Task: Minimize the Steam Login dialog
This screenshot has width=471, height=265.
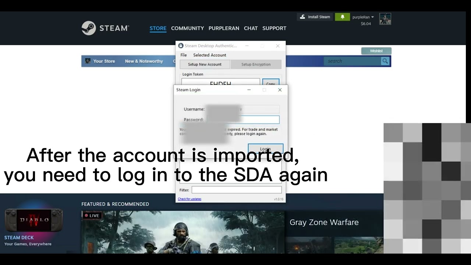Action: click(249, 90)
